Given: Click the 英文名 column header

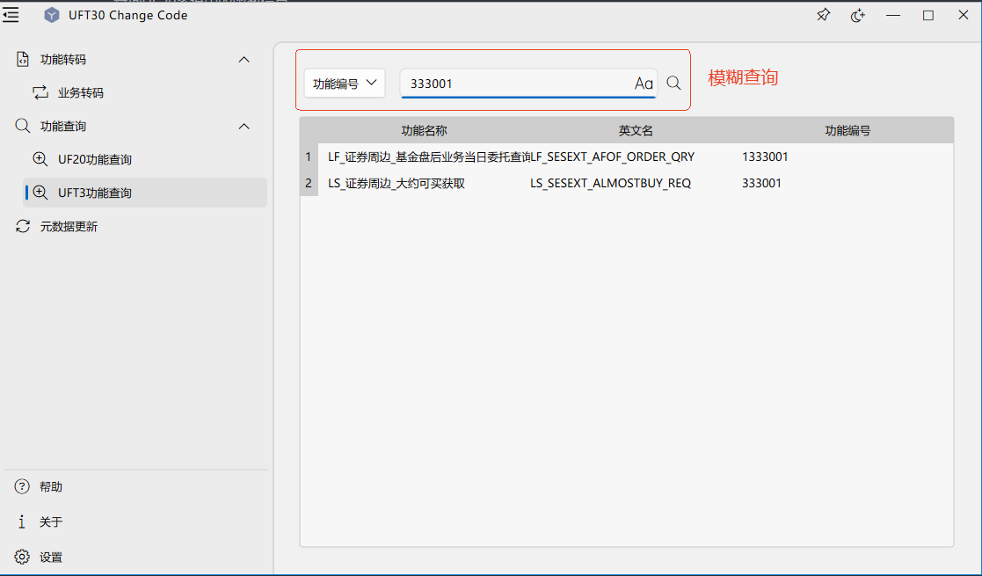Looking at the screenshot, I should point(636,130).
